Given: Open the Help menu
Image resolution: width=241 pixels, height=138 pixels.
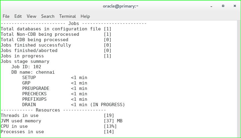Looking at the screenshot, I should pos(85,16).
